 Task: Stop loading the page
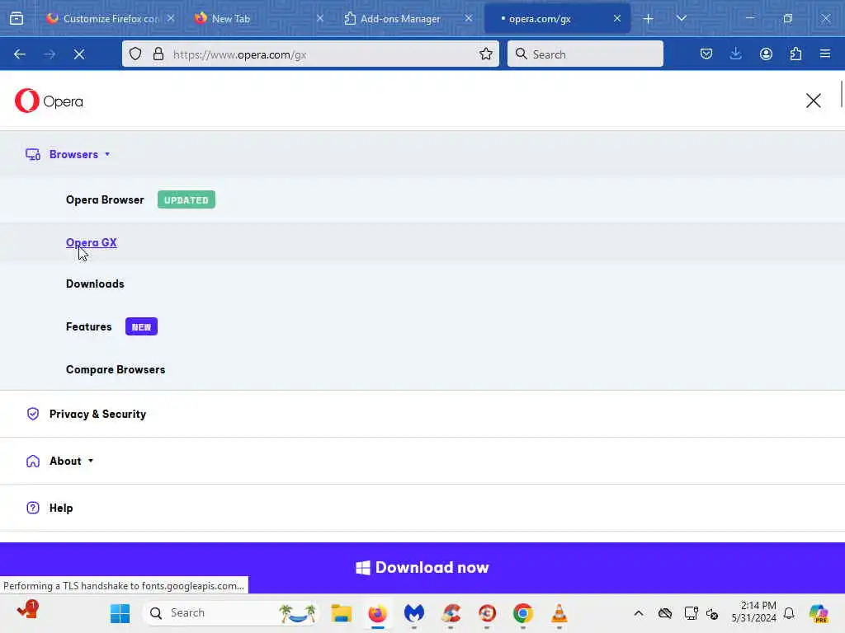(79, 54)
